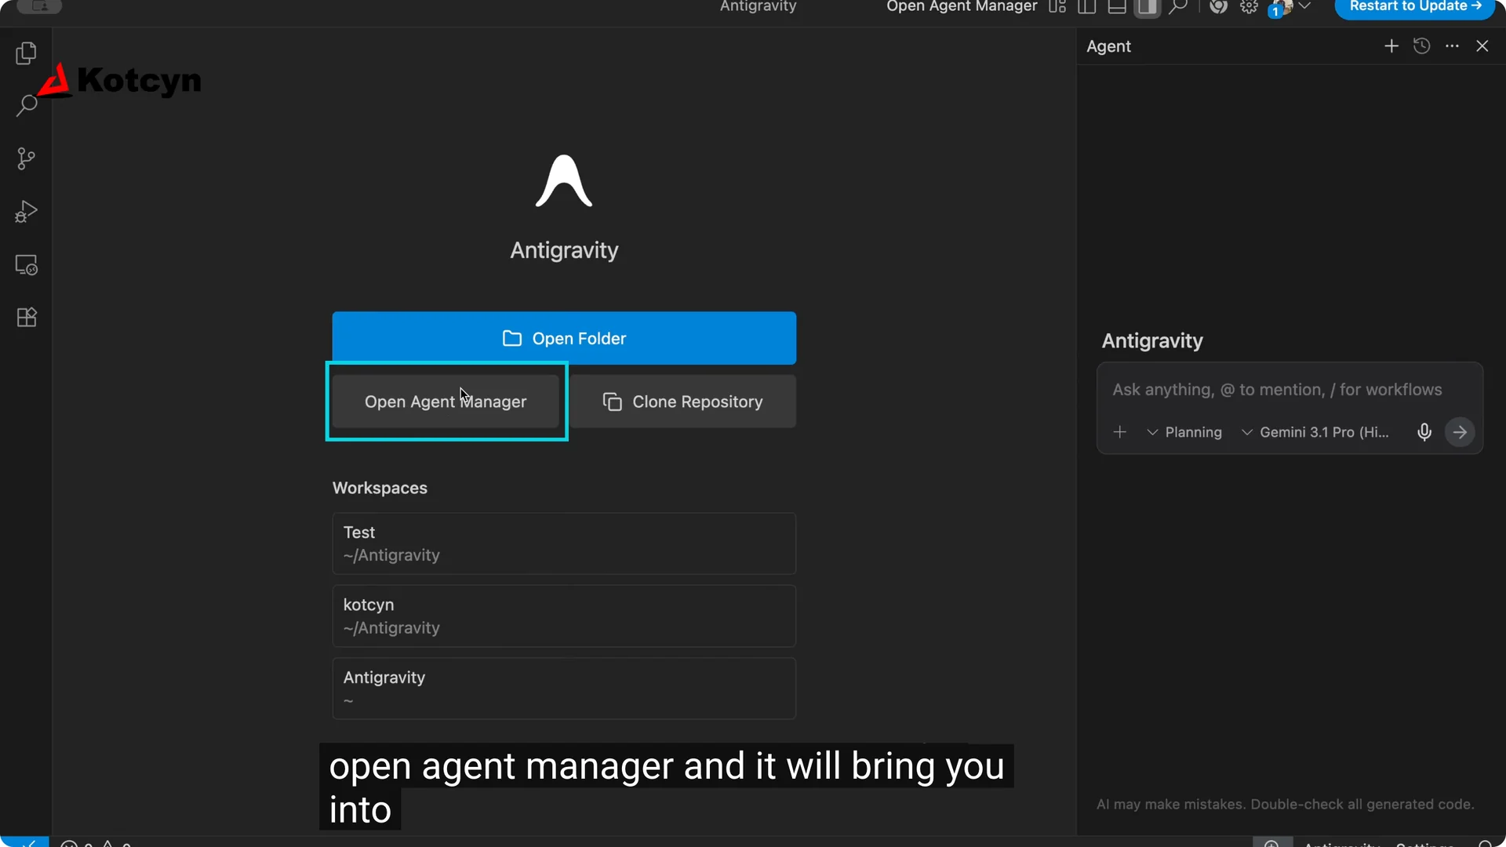This screenshot has width=1506, height=847.
Task: Open the Explorer view in activity bar
Action: click(26, 53)
